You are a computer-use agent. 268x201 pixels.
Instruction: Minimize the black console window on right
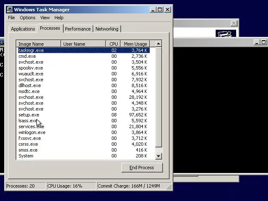pos(256,42)
